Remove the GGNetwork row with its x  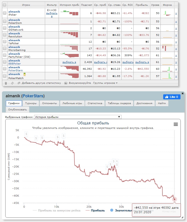tap(176, 28)
